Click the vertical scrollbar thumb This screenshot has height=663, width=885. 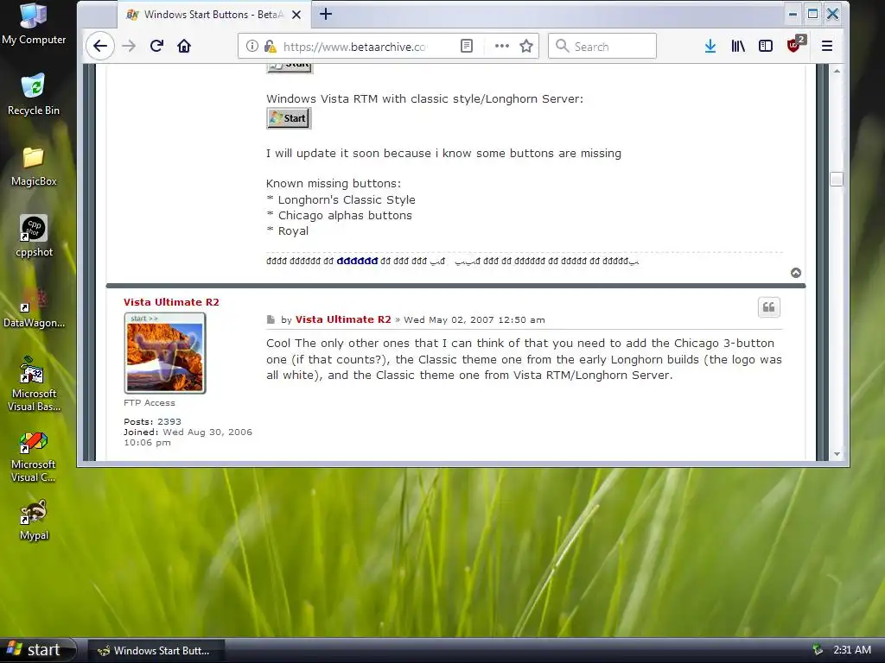[x=837, y=180]
